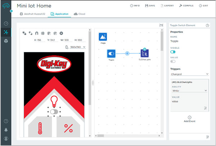The width and height of the screenshot is (216, 146).
Task: Click the COMPILE button
Action: (186, 6)
